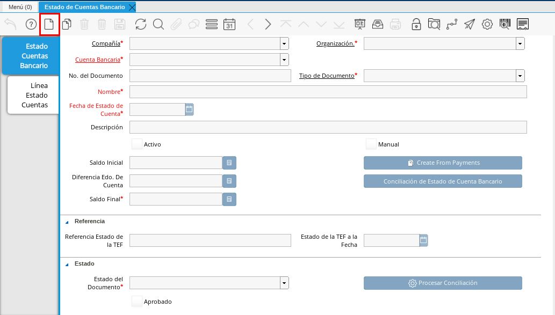555x315 pixels.
Task: Focus the Nombre text field
Action: (328, 92)
